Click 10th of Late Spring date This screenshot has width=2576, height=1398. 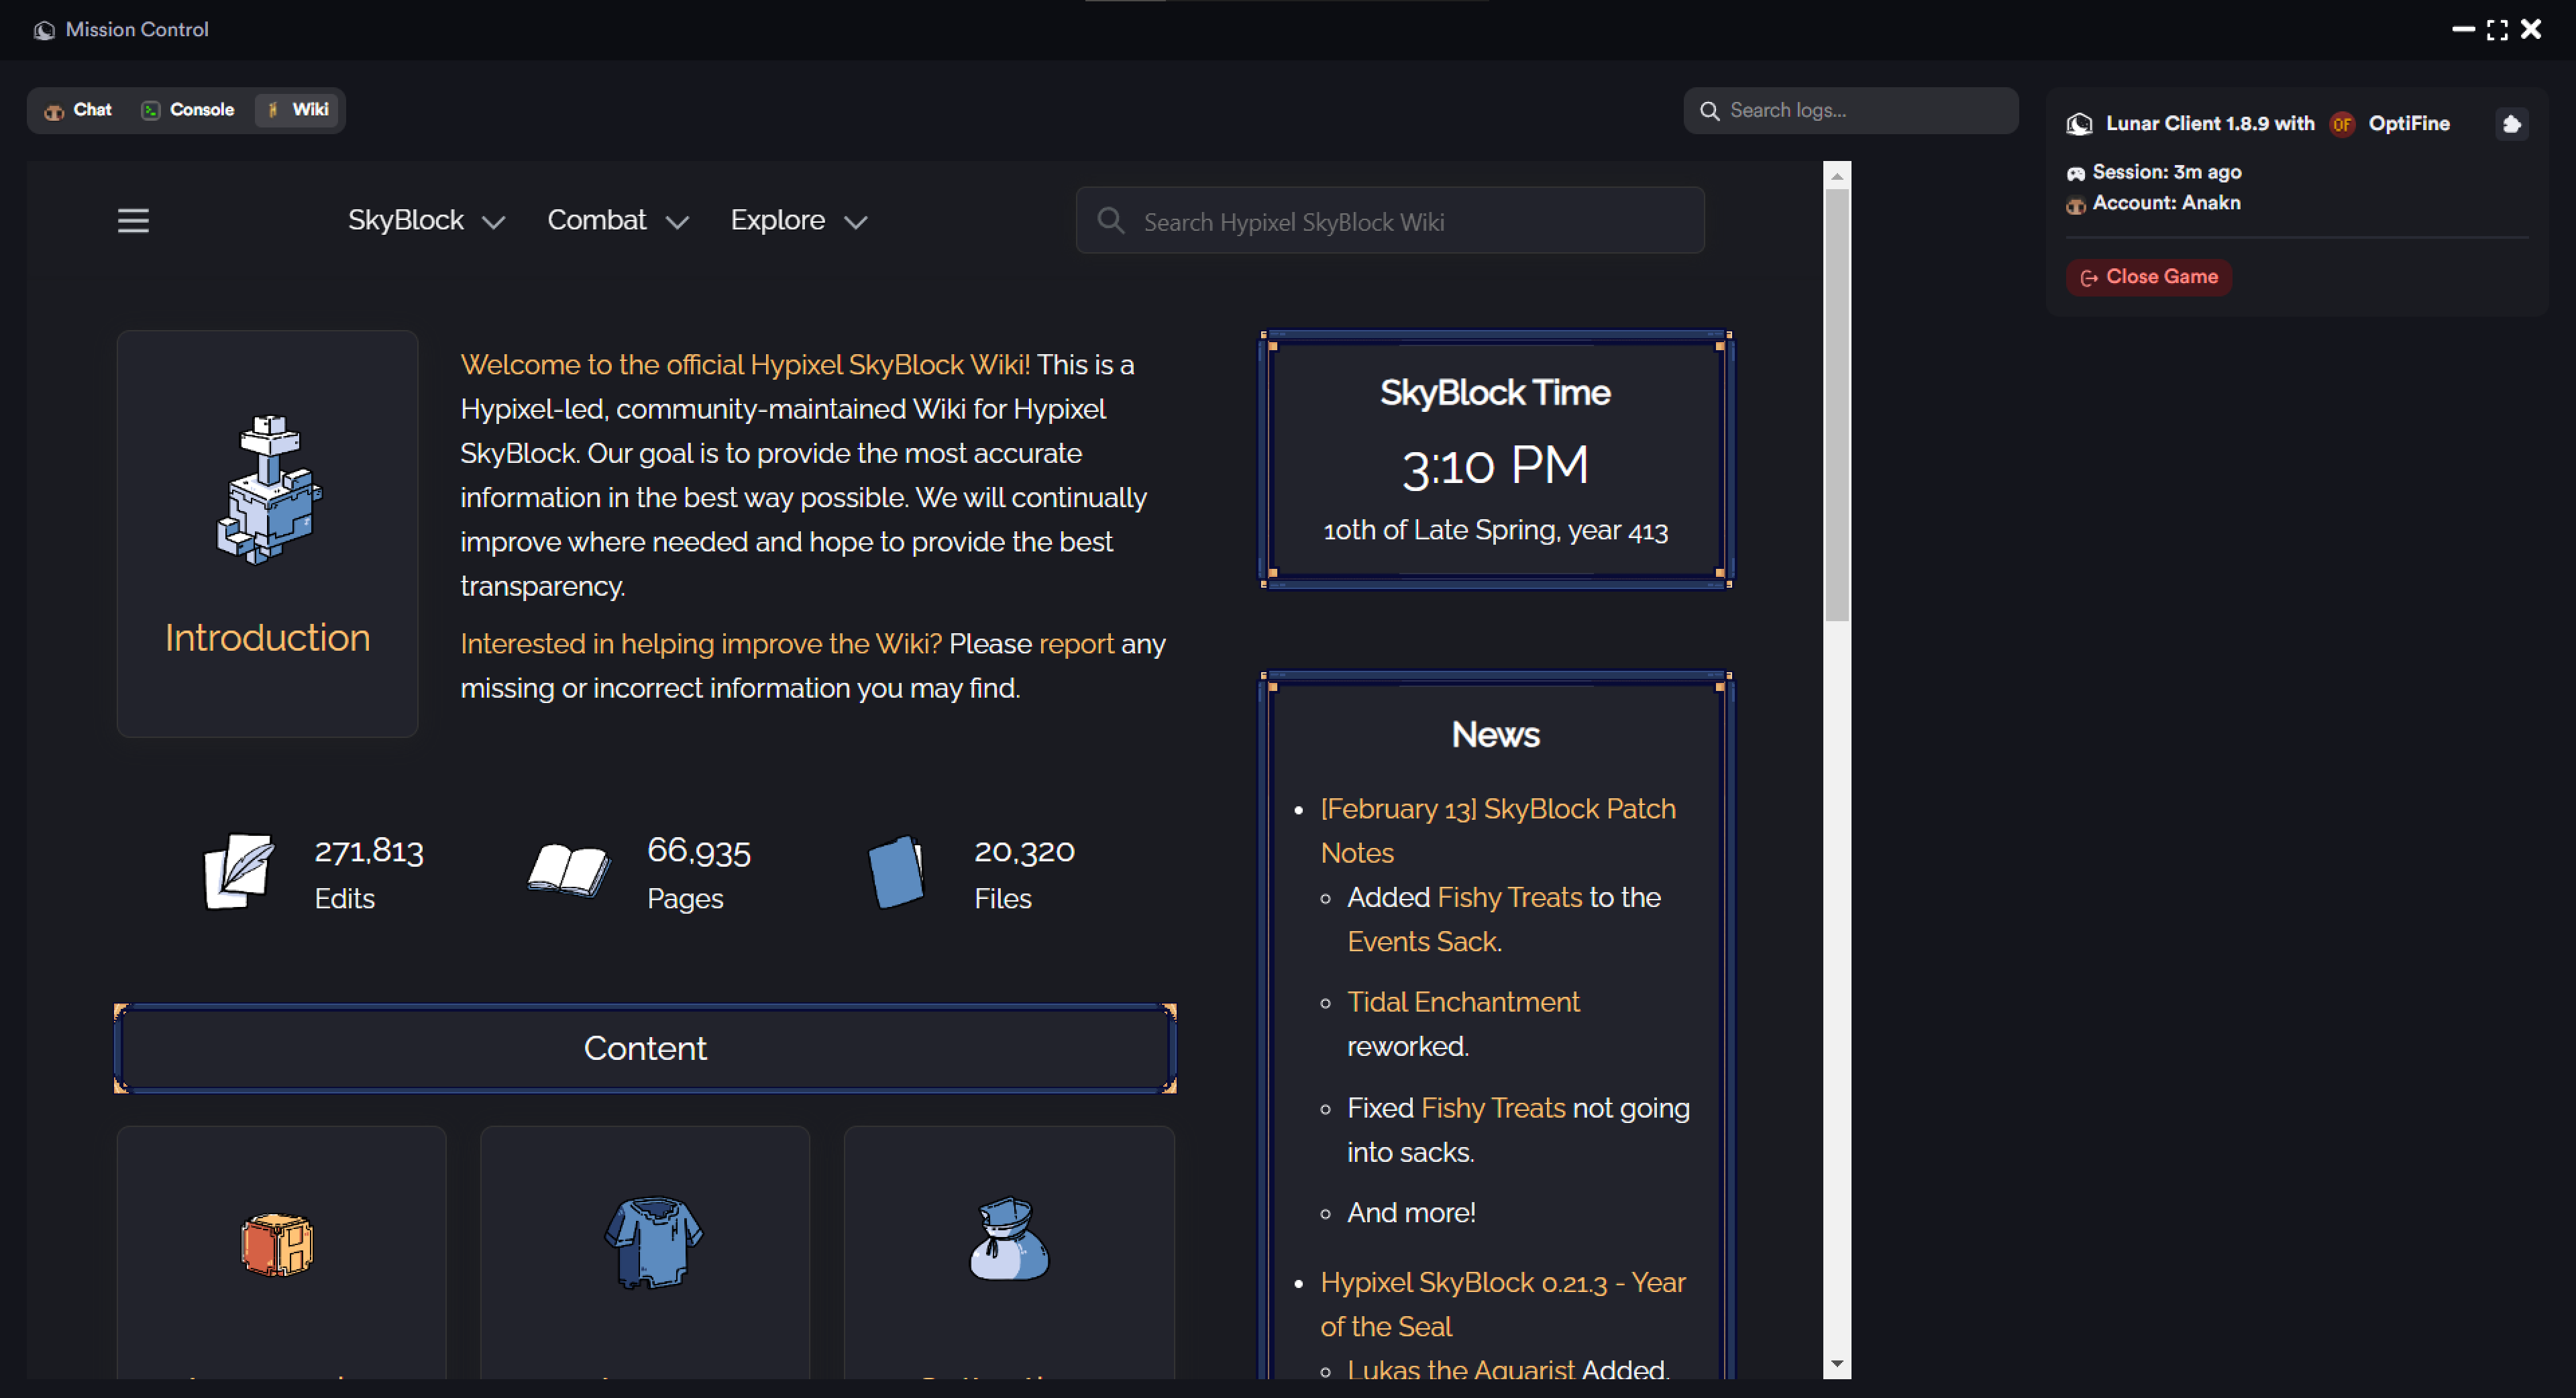[1496, 530]
